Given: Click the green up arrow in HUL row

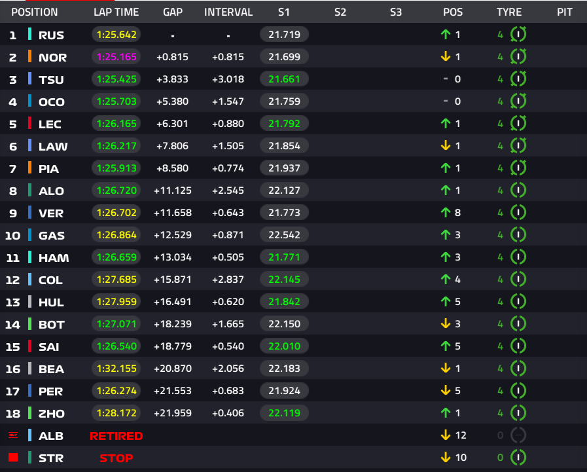Looking at the screenshot, I should [x=446, y=302].
